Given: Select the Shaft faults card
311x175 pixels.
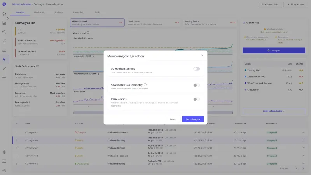Looking at the screenshot, I should [154, 23].
